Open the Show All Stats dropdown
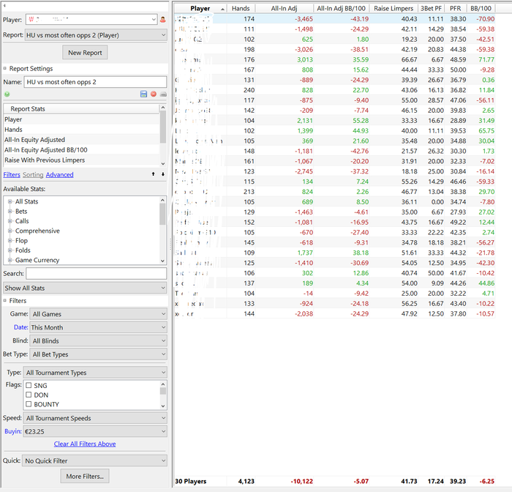The image size is (512, 492). pyautogui.click(x=85, y=288)
